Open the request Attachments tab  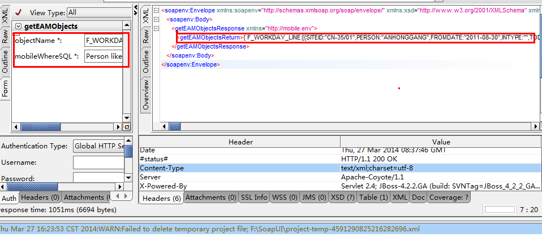click(87, 197)
